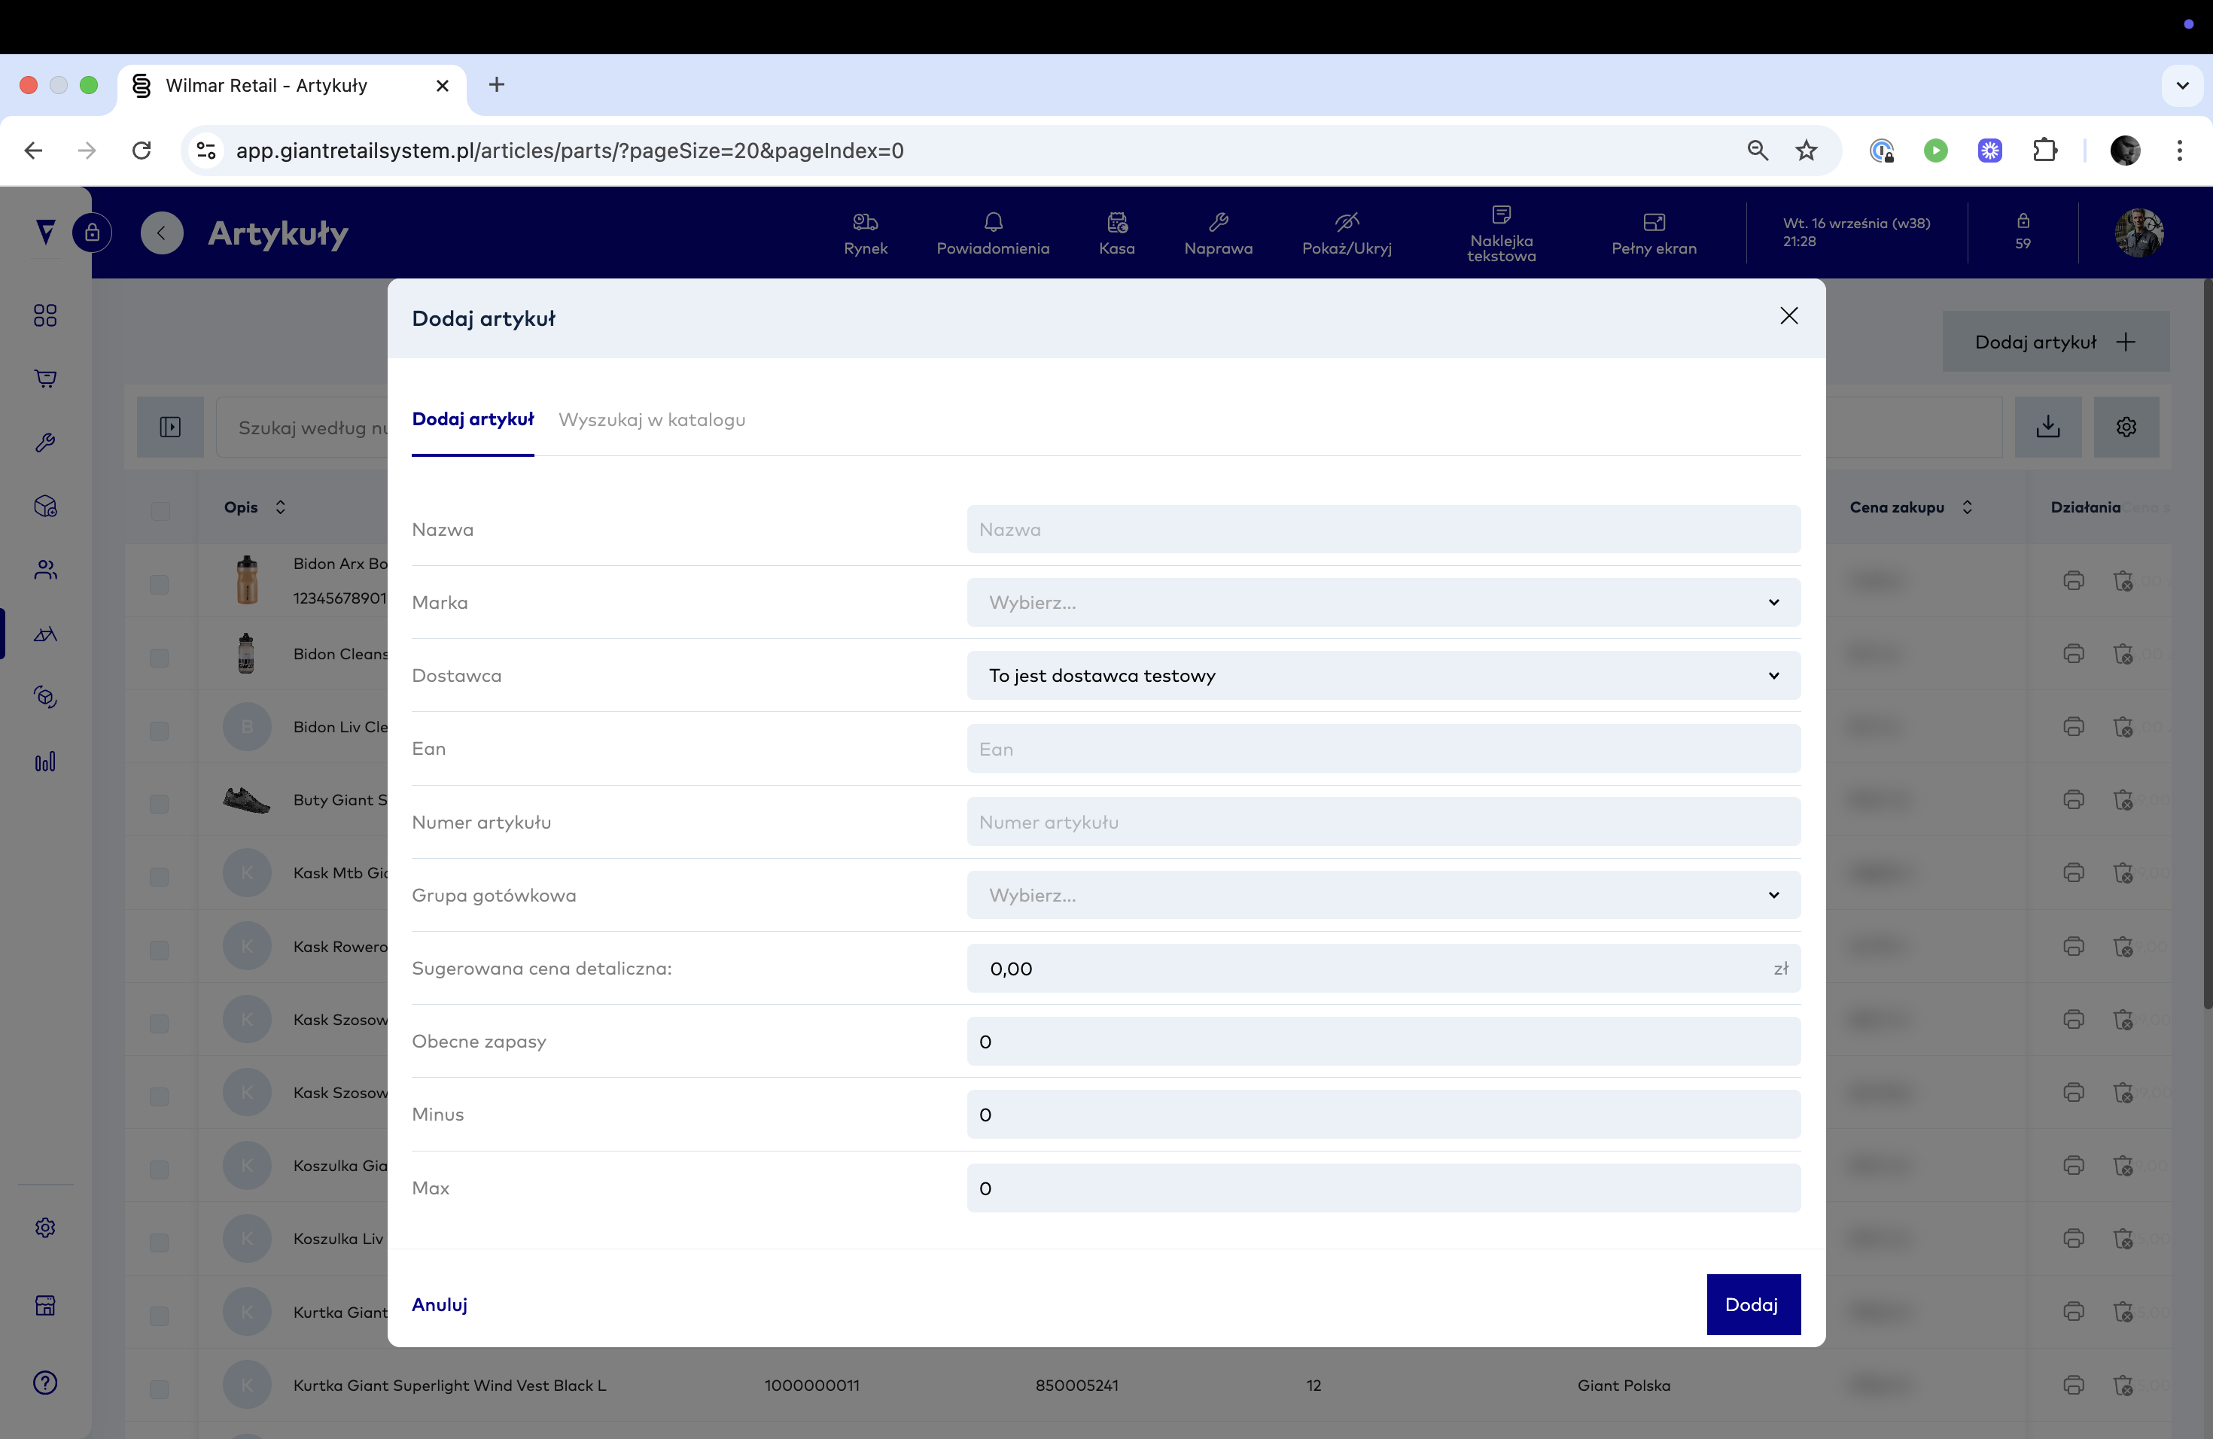Open Powiadomienia bell notifications
This screenshot has height=1439, width=2213.
[992, 233]
